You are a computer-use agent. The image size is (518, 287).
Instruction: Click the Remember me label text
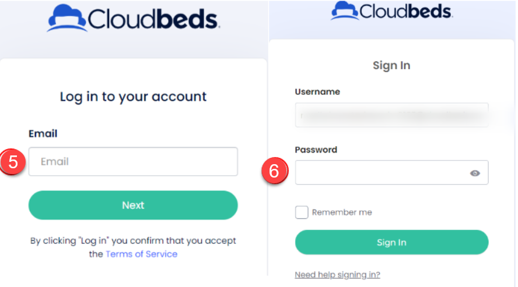tap(342, 212)
